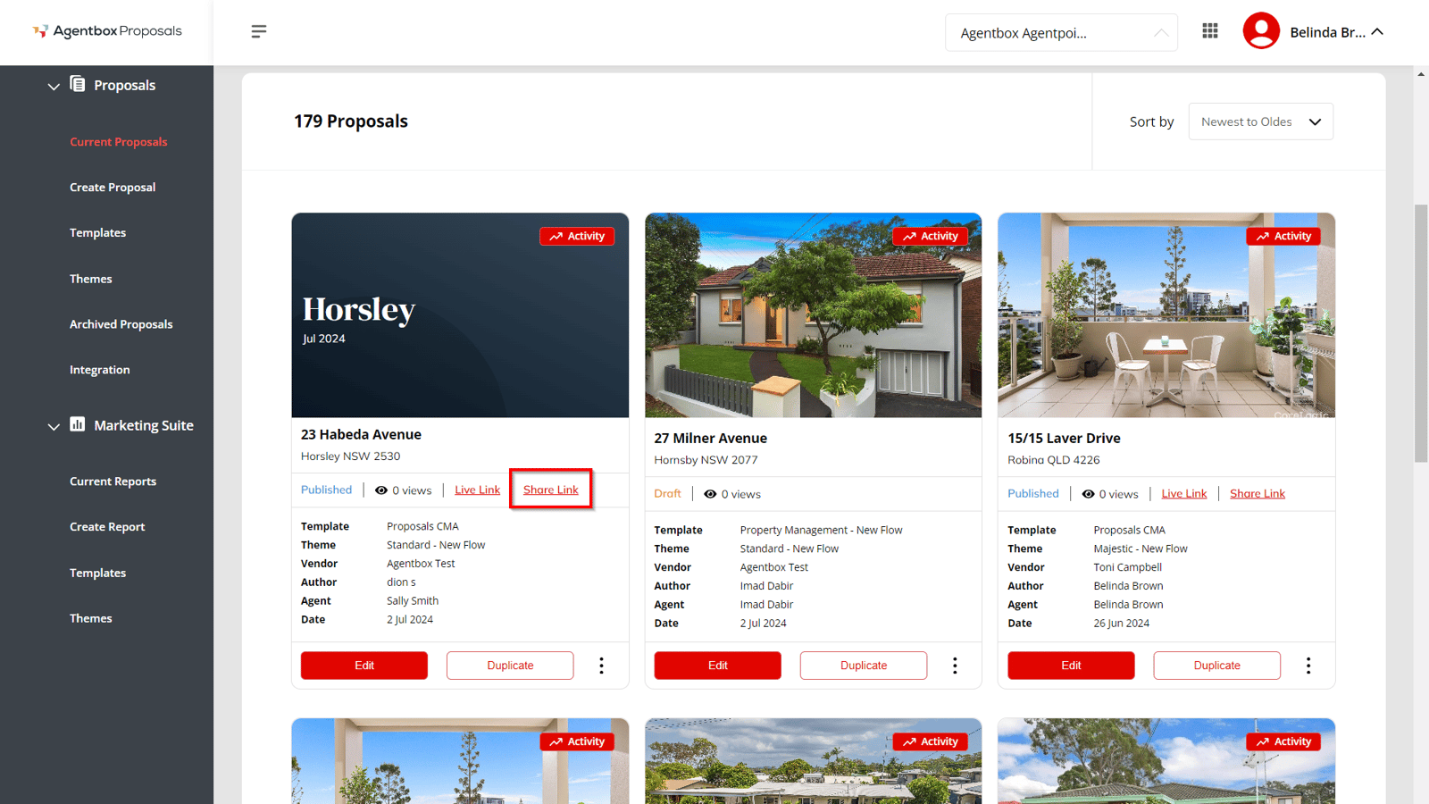1429x804 pixels.
Task: Click the Belinda Brown user avatar
Action: [x=1261, y=31]
